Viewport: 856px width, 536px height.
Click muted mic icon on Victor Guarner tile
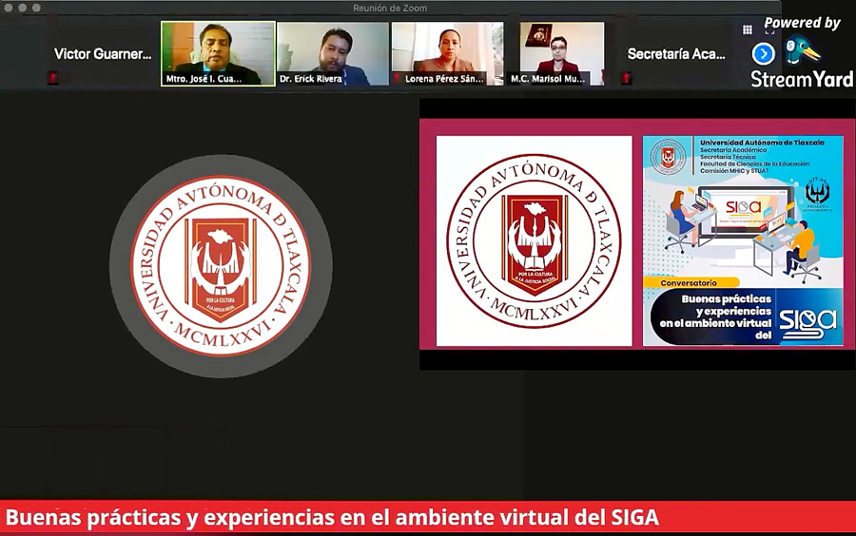[53, 78]
